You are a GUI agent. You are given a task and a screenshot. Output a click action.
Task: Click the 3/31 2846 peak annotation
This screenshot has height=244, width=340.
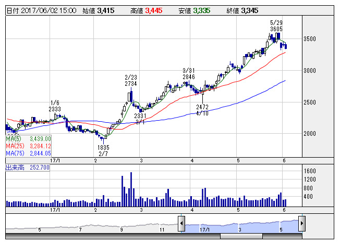pyautogui.click(x=189, y=74)
